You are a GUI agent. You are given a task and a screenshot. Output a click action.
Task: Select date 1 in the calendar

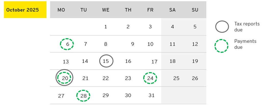pyautogui.click(x=106, y=27)
